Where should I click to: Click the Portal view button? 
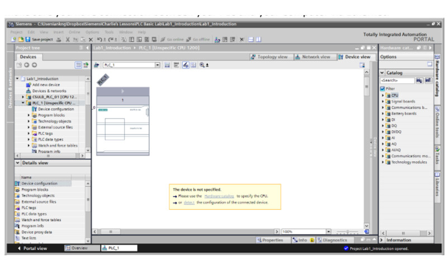coord(32,248)
